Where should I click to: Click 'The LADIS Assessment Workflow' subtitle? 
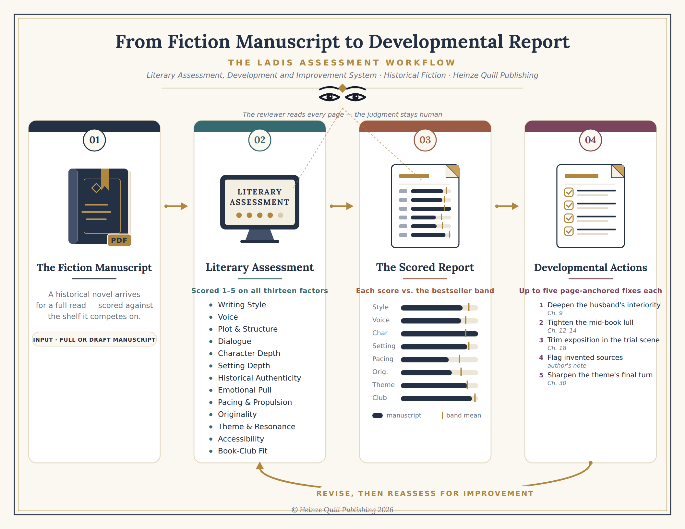tap(342, 63)
